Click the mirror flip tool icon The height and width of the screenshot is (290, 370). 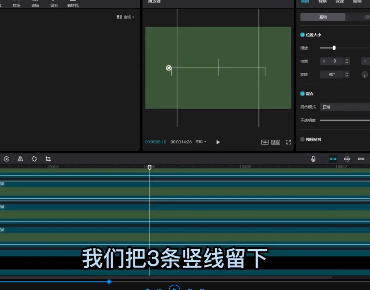[x=20, y=159]
